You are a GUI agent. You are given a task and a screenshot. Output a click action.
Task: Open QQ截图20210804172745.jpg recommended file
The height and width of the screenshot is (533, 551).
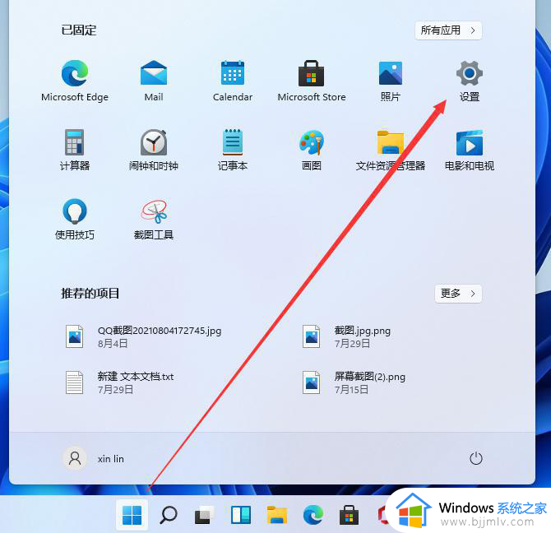tap(143, 336)
